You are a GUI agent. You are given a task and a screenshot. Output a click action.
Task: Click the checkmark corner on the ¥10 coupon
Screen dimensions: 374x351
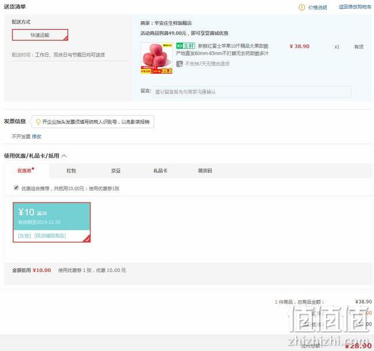click(x=87, y=239)
